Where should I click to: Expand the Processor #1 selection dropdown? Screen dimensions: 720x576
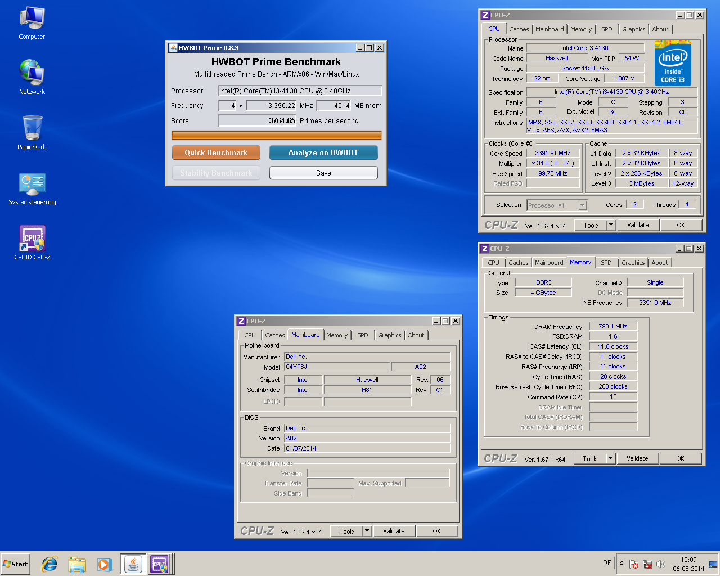582,205
